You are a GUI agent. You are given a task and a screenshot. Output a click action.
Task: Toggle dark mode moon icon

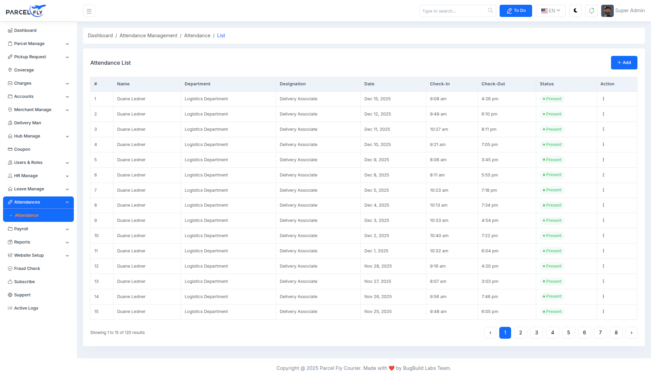[575, 11]
